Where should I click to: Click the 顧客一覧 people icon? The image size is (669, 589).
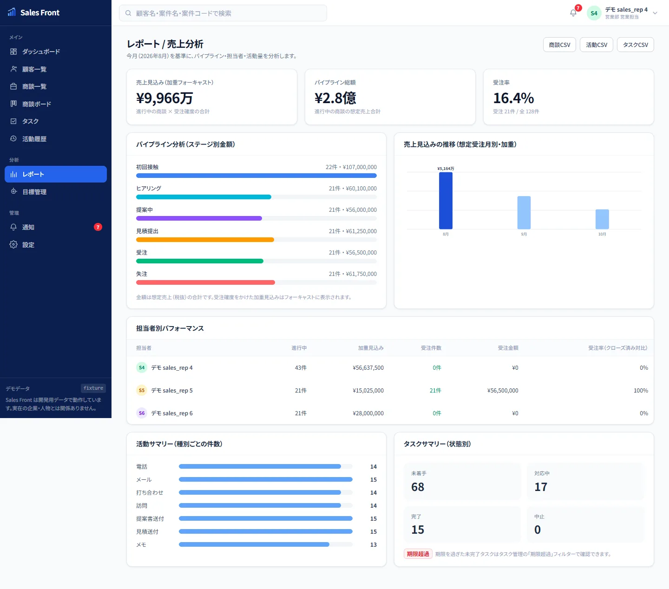click(x=13, y=69)
